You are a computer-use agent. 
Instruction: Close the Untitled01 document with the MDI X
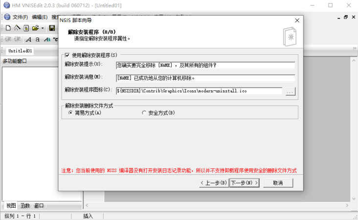[x=354, y=17]
